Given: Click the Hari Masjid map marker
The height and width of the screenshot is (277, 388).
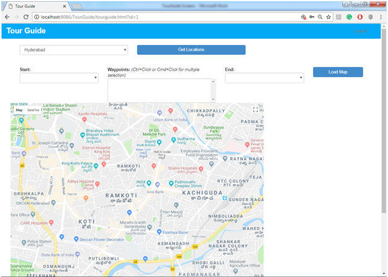Looking at the screenshot, I should 176,205.
